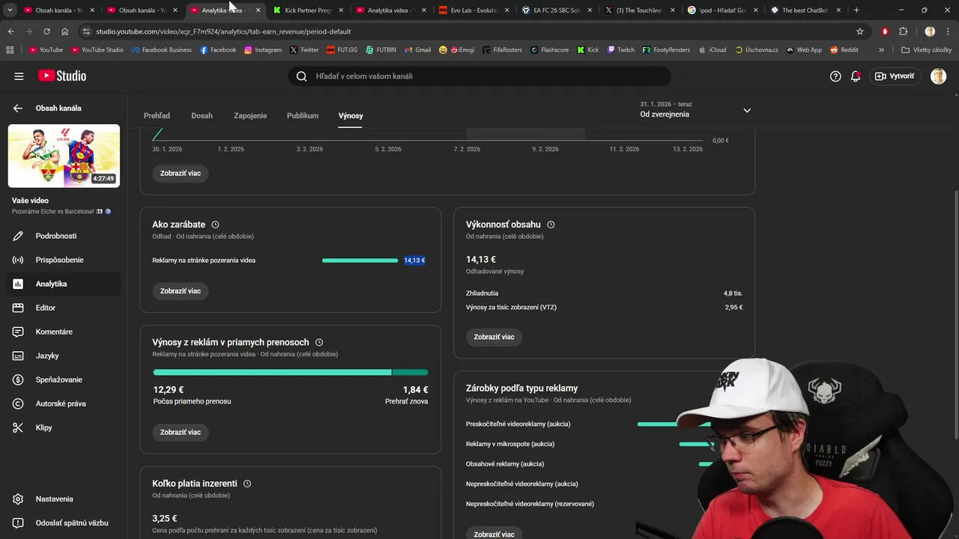959x539 pixels.
Task: Click info icon next to Výnosy z reklám
Action: 319,342
